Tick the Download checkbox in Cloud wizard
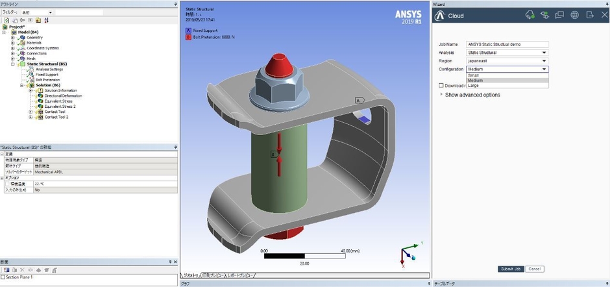 click(441, 85)
